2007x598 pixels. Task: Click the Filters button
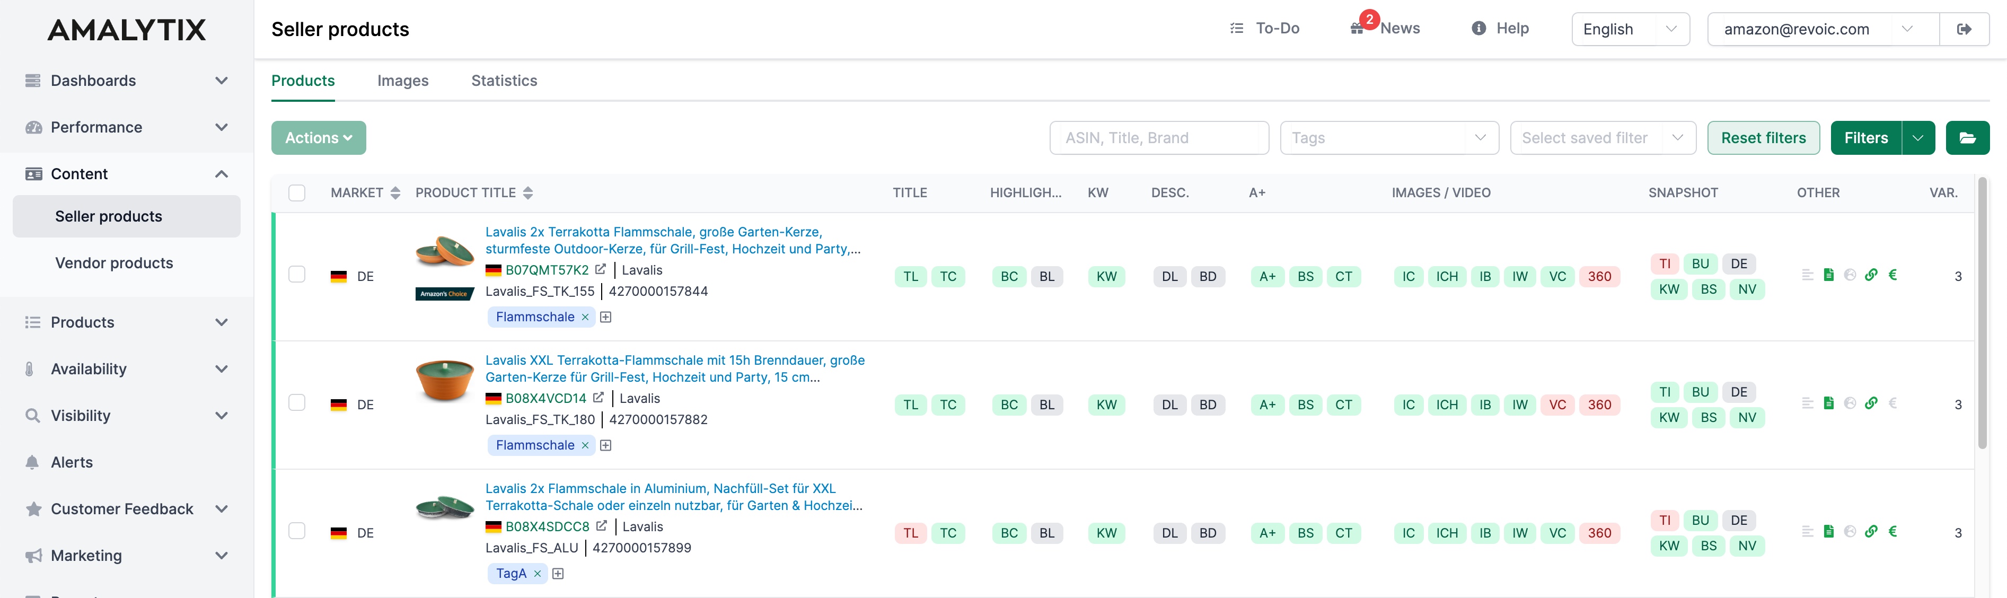[1865, 138]
